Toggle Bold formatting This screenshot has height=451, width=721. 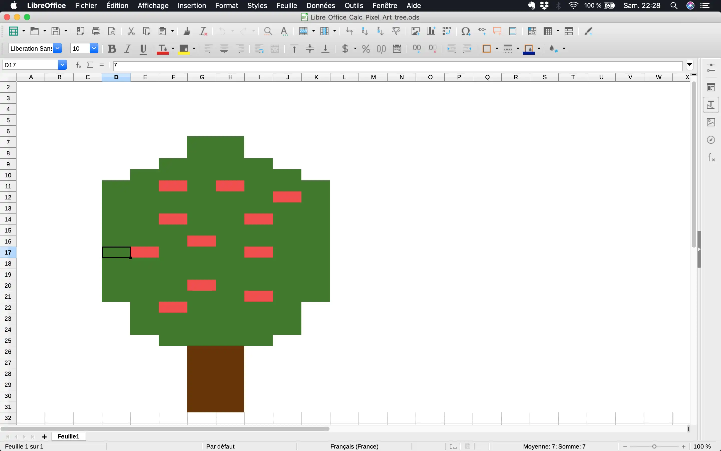pos(112,49)
